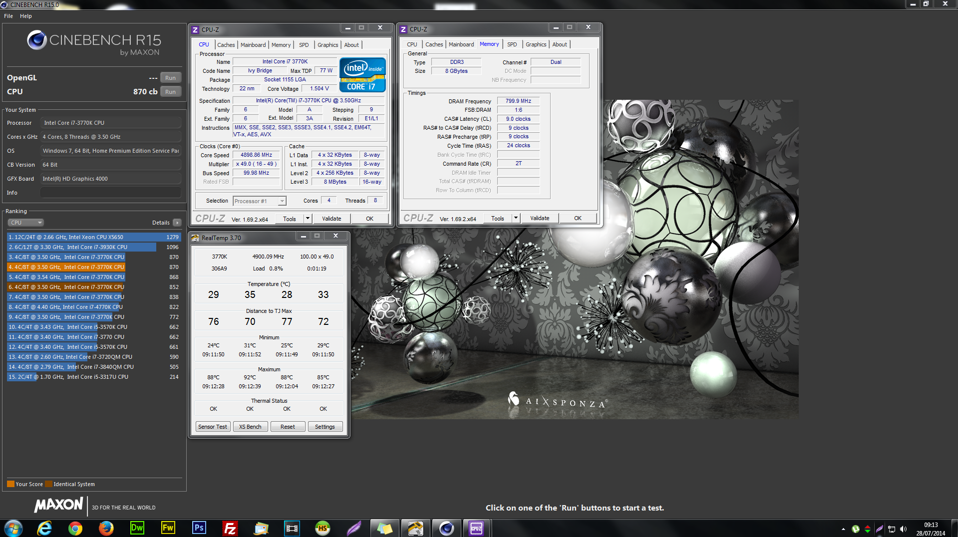This screenshot has width=958, height=537.
Task: Click the RealTemp title bar icon
Action: (x=195, y=238)
